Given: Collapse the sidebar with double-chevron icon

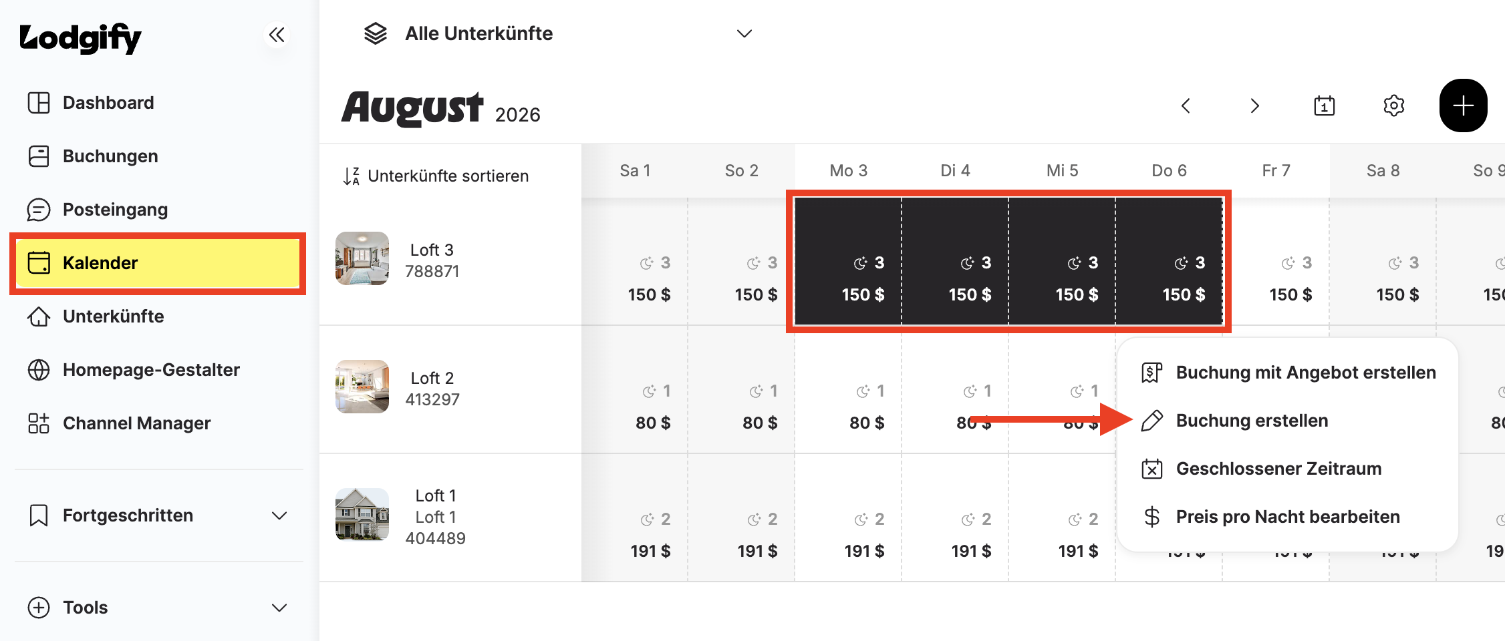Looking at the screenshot, I should 277,35.
